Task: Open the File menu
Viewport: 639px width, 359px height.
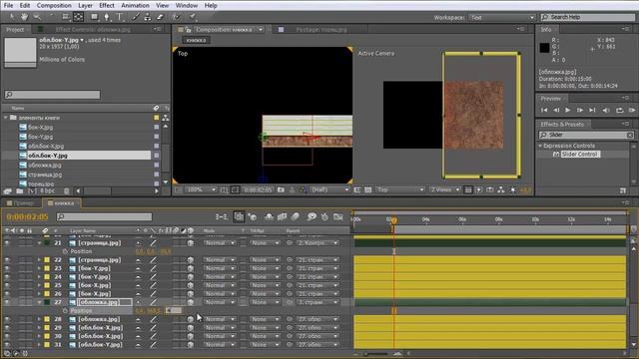Action: click(8, 6)
